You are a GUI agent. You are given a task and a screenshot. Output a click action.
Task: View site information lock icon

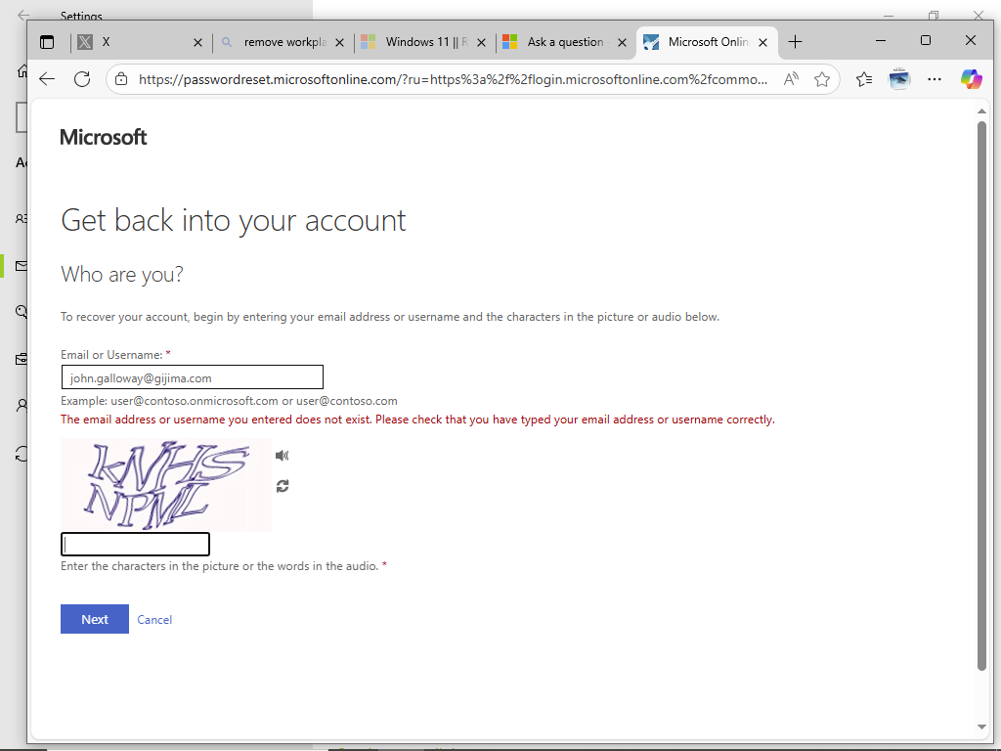121,79
